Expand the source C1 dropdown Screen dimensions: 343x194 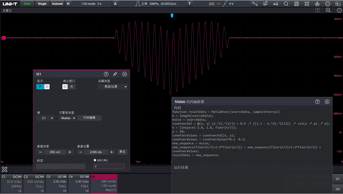click(x=45, y=118)
